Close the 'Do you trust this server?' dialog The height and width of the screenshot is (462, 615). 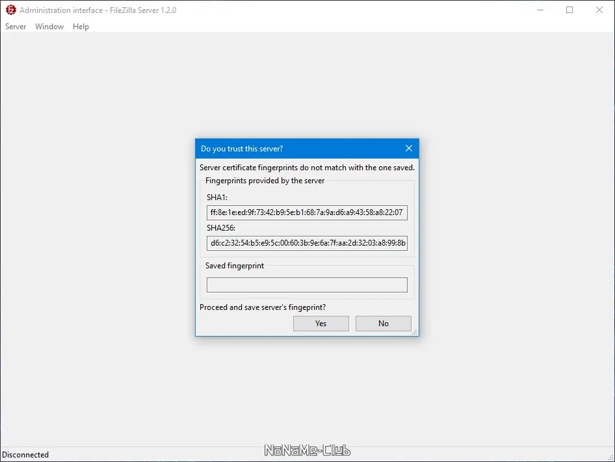[x=409, y=148]
